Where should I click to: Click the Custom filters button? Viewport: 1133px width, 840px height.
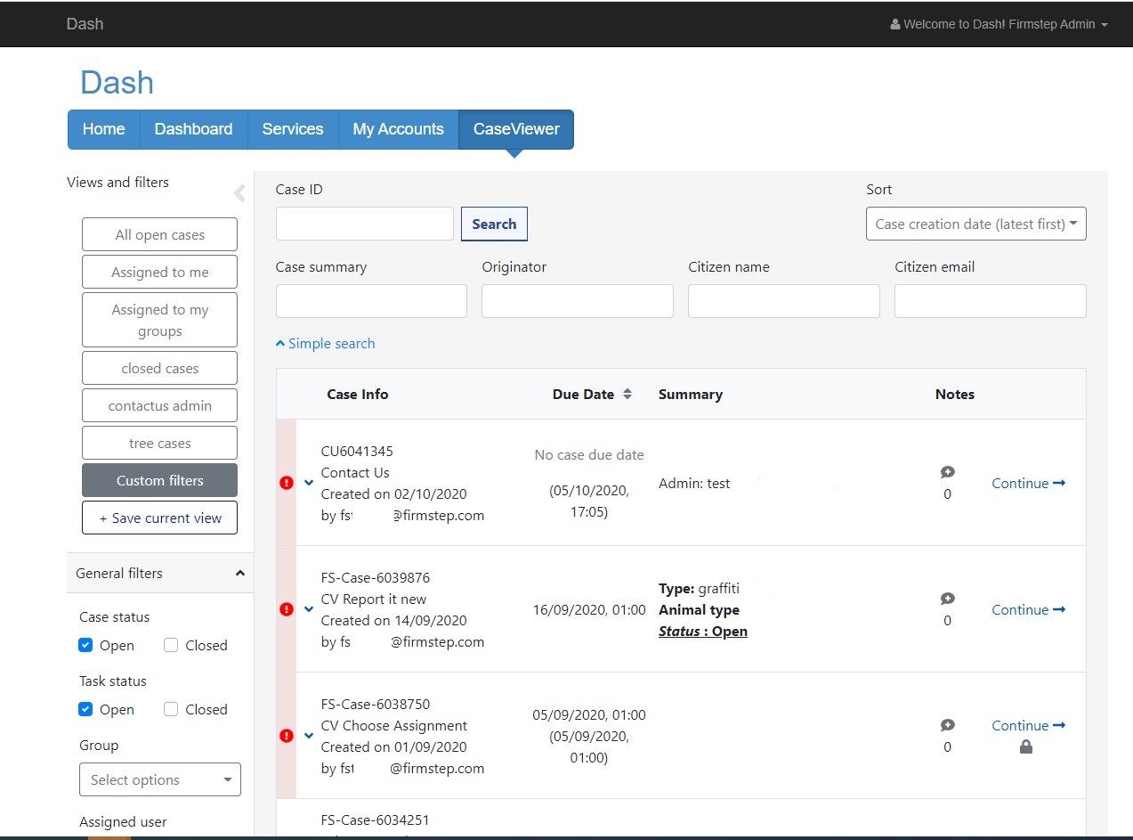pyautogui.click(x=160, y=480)
